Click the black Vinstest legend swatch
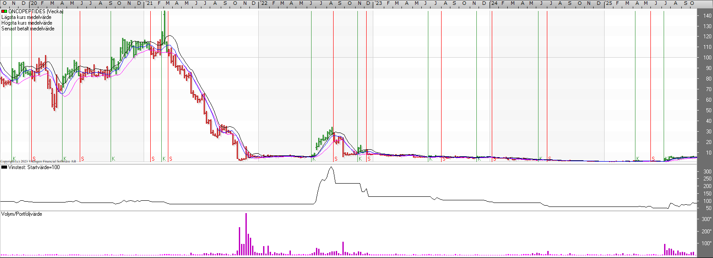The width and height of the screenshot is (713, 258). click(x=4, y=167)
